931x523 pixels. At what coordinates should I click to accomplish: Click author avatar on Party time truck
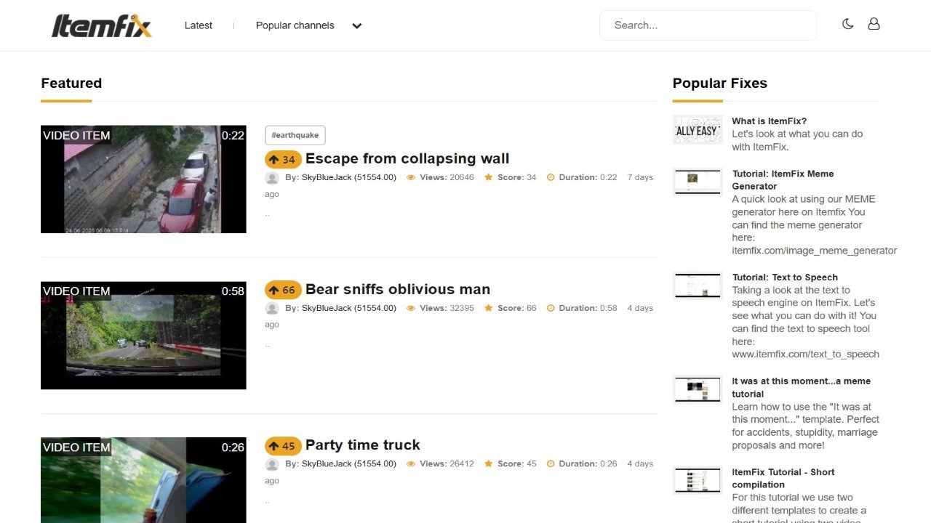click(x=272, y=464)
